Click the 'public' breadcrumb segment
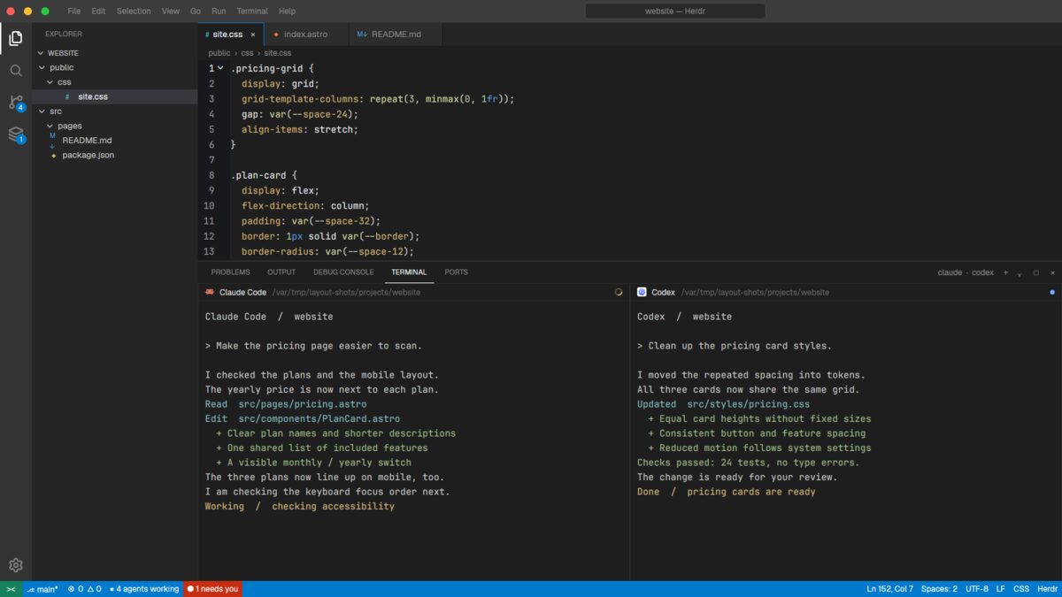1062x597 pixels. 219,53
